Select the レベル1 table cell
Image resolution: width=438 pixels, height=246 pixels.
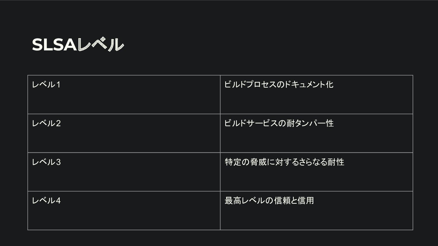124,94
